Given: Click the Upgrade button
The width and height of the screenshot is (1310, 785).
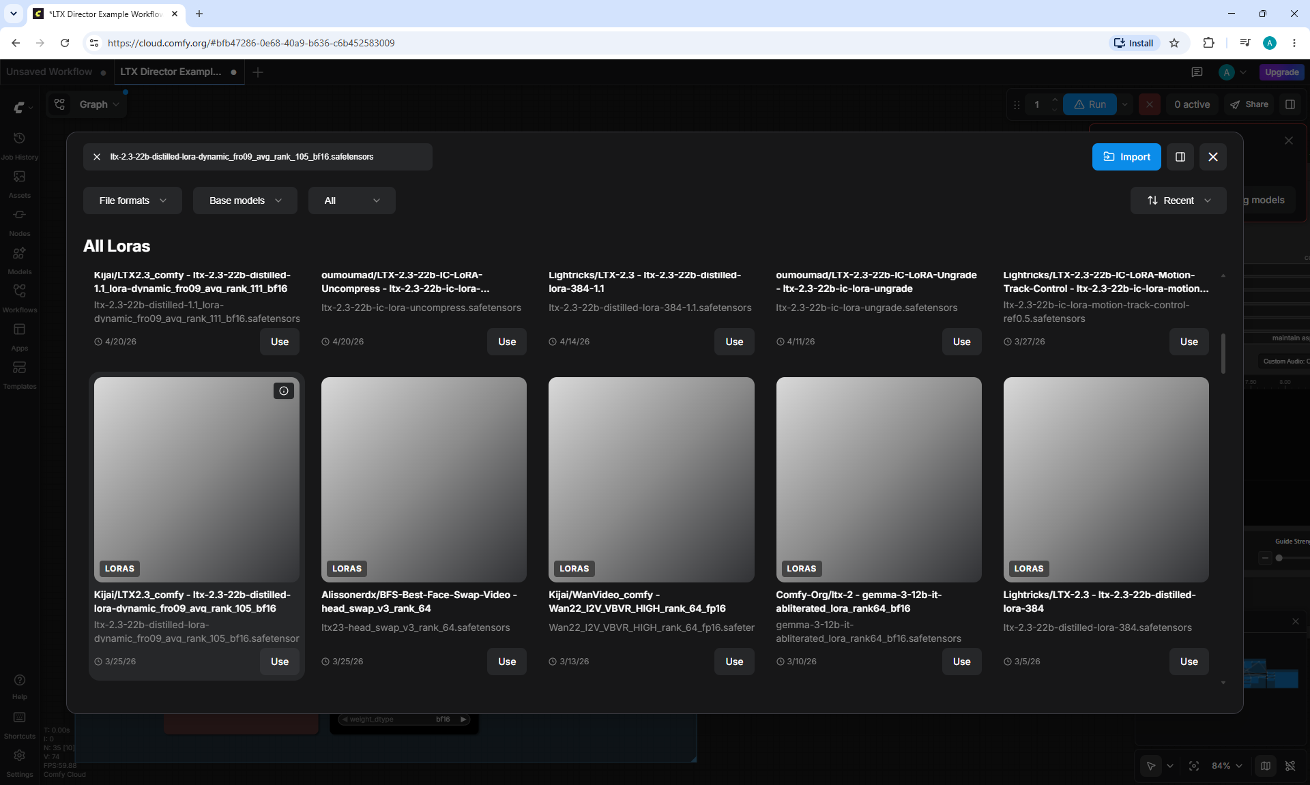Looking at the screenshot, I should click(1282, 72).
